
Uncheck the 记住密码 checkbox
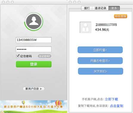click(x=18, y=56)
